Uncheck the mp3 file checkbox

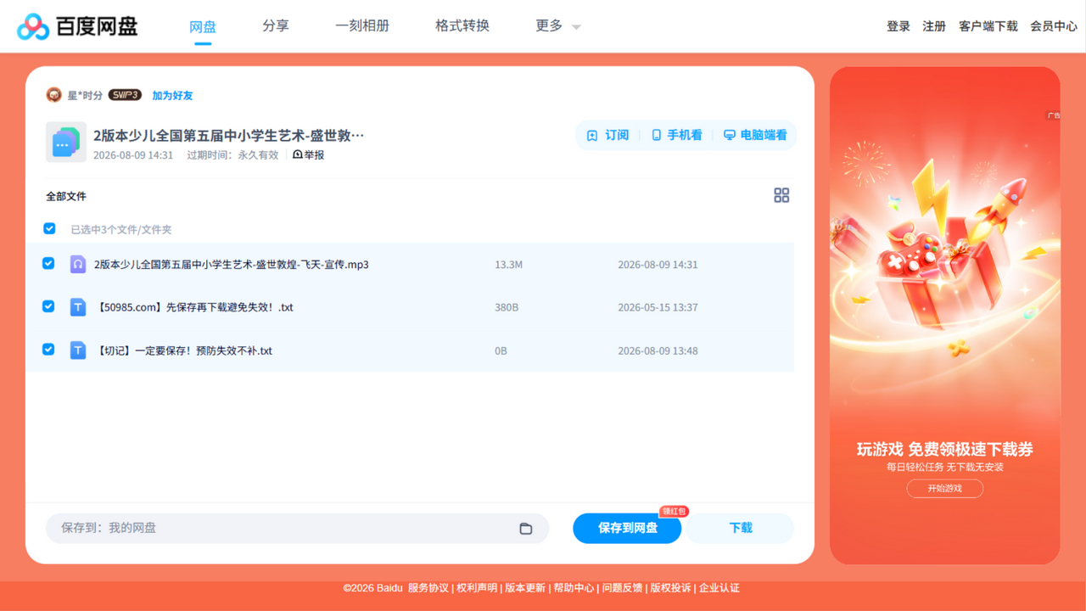(48, 264)
